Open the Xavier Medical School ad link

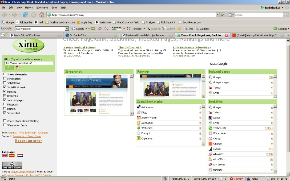tap(79, 47)
